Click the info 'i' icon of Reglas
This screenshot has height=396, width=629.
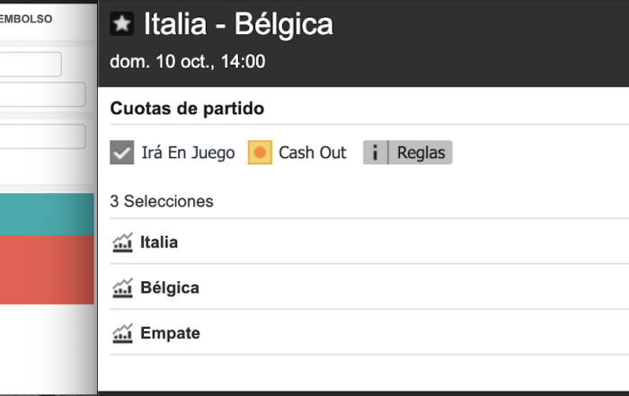pos(376,153)
